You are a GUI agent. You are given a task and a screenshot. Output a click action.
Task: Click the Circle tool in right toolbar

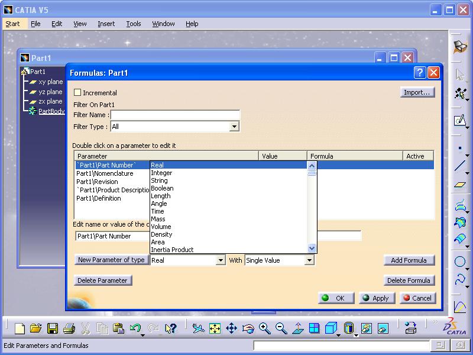point(460,262)
